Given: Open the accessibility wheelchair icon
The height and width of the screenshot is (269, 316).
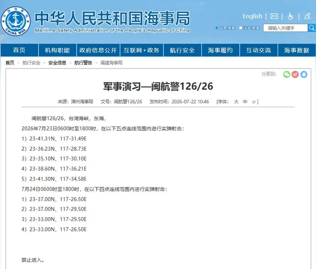Looking at the screenshot, I should click(x=290, y=16).
